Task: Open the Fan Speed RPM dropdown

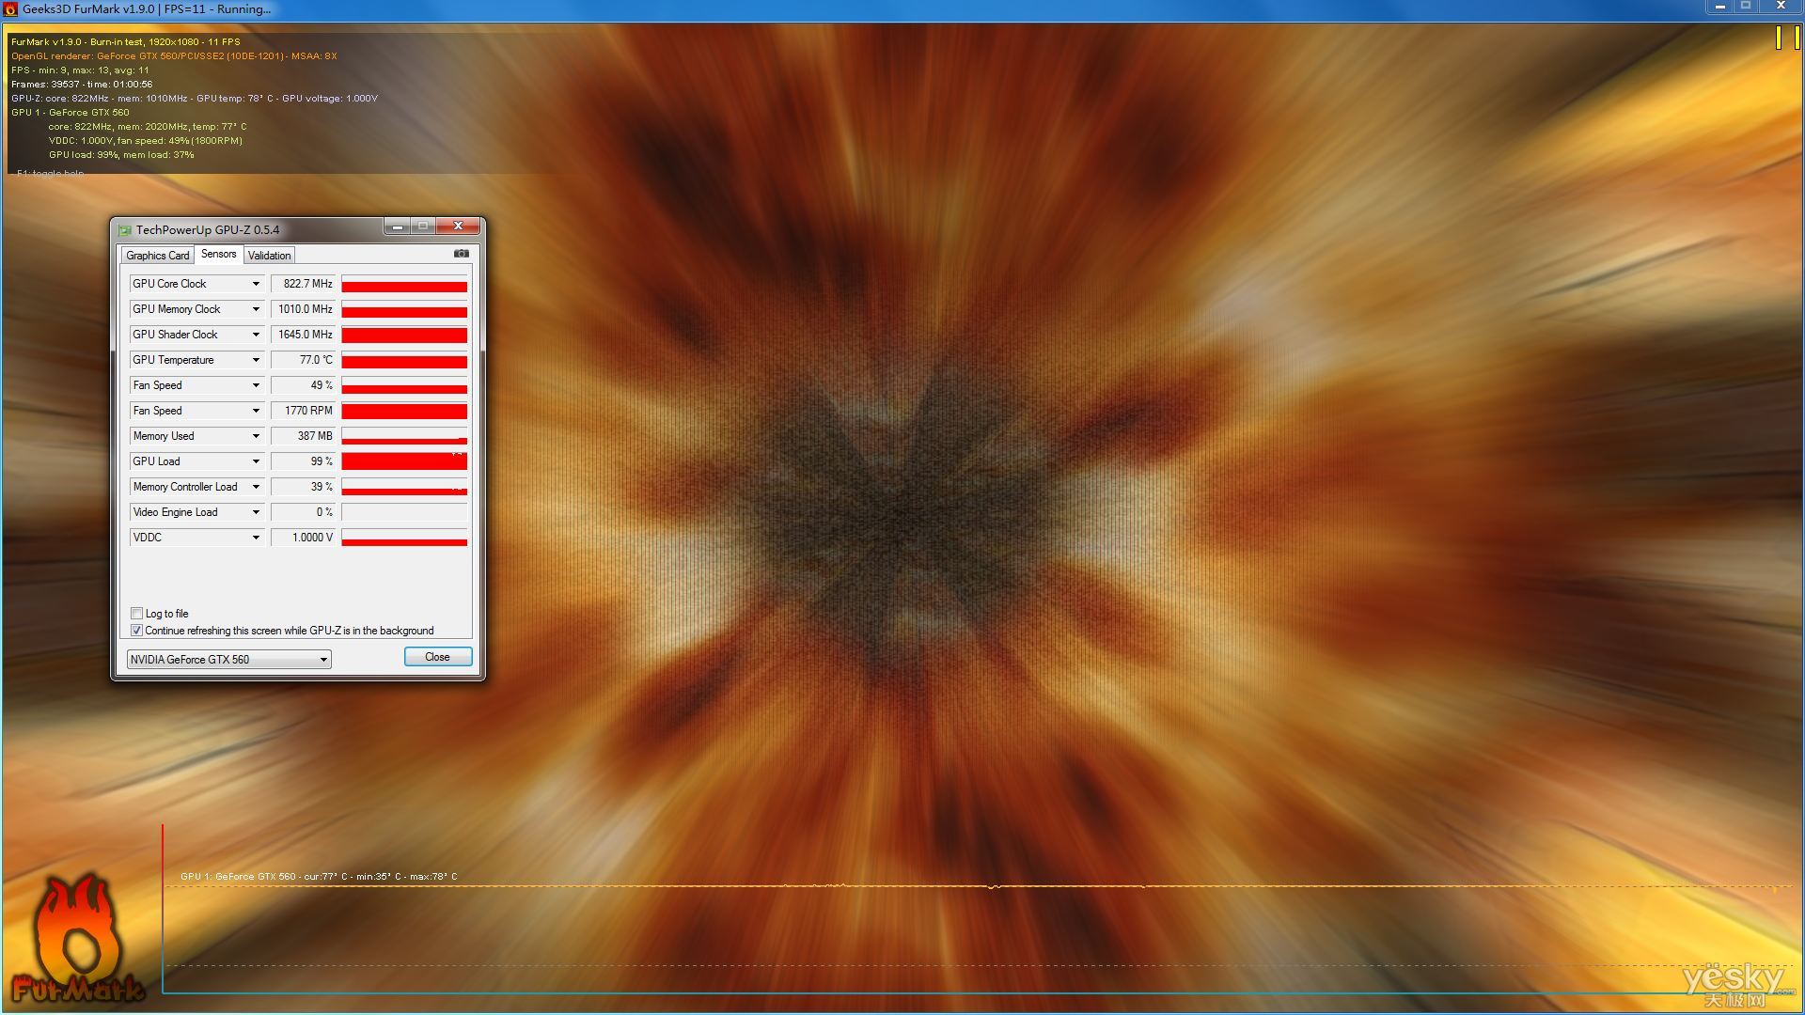Action: point(255,411)
